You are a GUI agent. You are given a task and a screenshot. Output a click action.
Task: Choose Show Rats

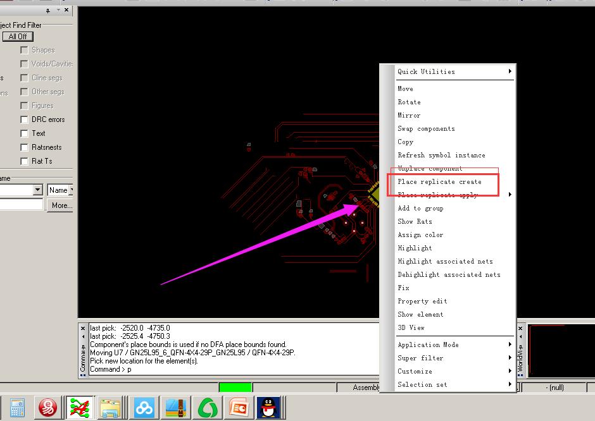[454, 221]
